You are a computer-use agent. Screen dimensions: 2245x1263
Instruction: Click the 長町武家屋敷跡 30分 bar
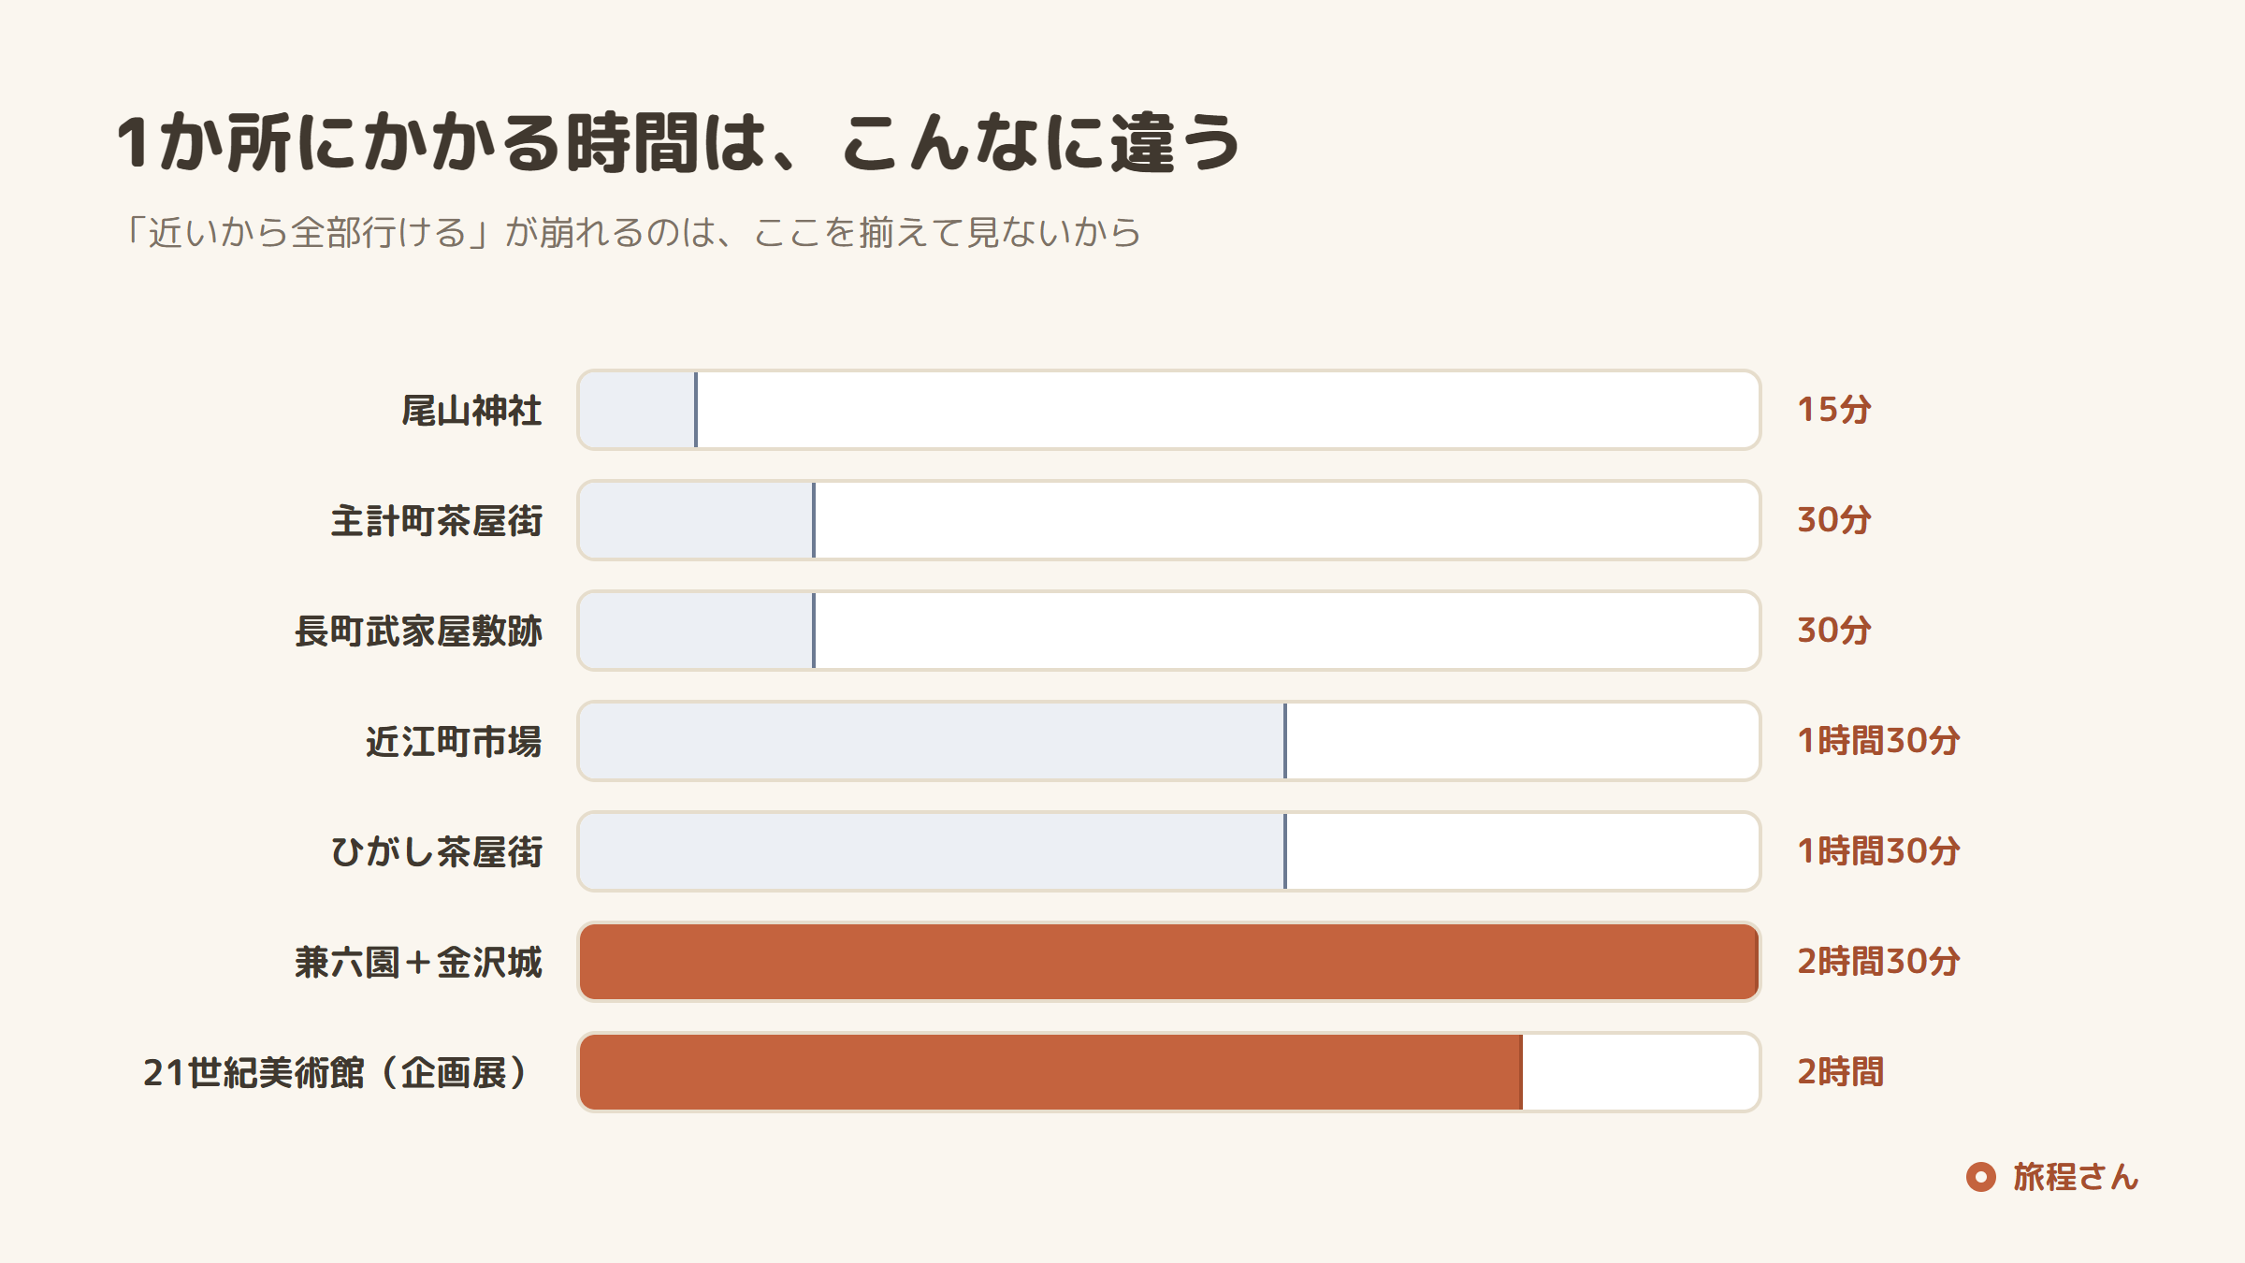click(1169, 631)
